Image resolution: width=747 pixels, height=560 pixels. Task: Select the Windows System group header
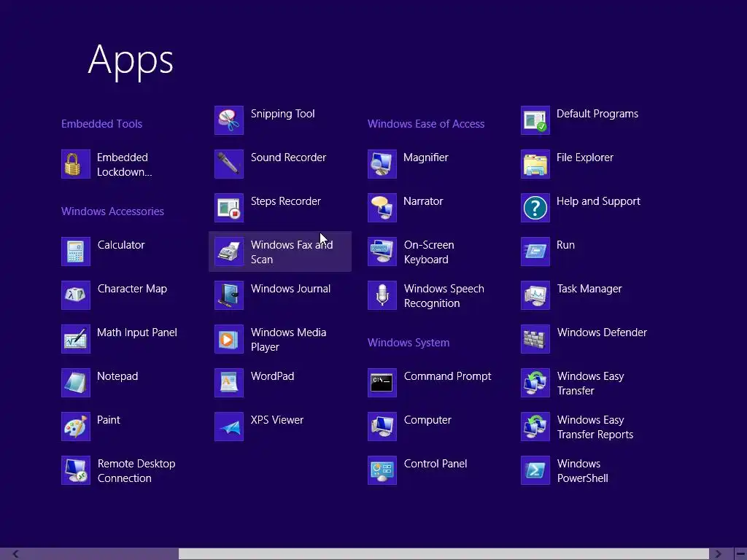click(409, 343)
